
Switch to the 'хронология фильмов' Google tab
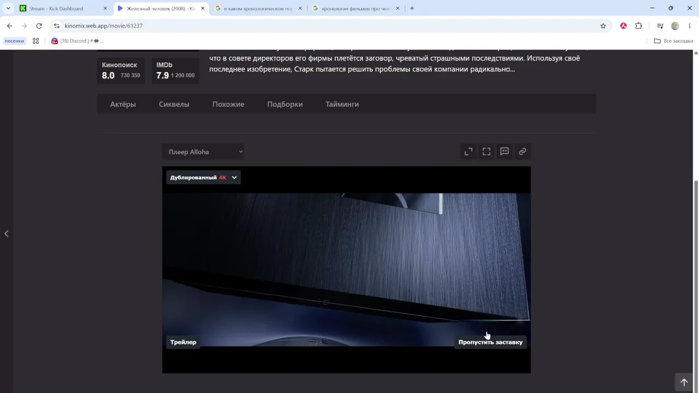coord(356,8)
